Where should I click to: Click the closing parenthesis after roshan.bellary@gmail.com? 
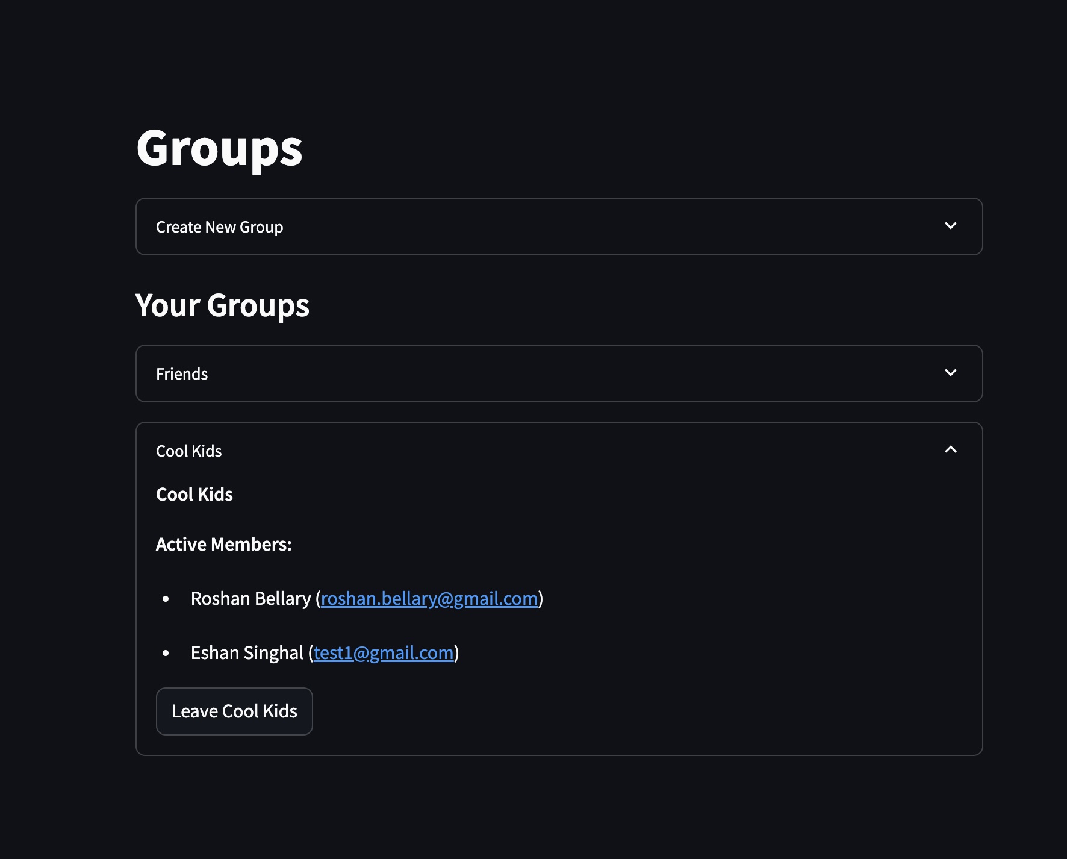tap(541, 599)
